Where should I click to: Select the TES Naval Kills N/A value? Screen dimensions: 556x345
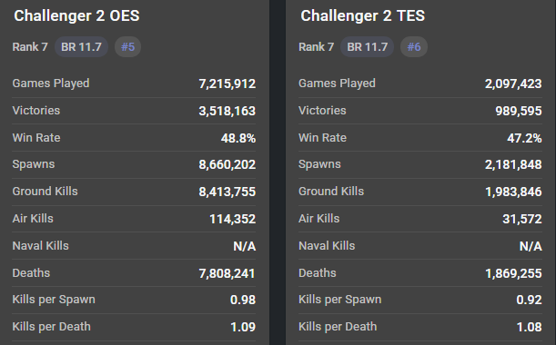tap(531, 246)
